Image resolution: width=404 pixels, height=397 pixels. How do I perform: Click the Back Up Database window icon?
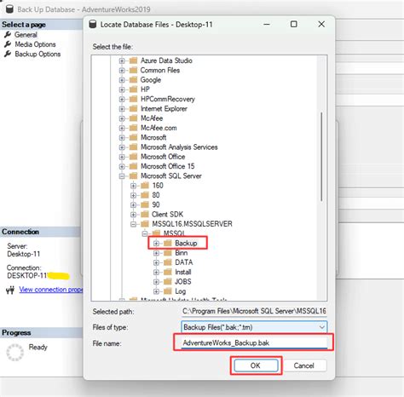9,9
